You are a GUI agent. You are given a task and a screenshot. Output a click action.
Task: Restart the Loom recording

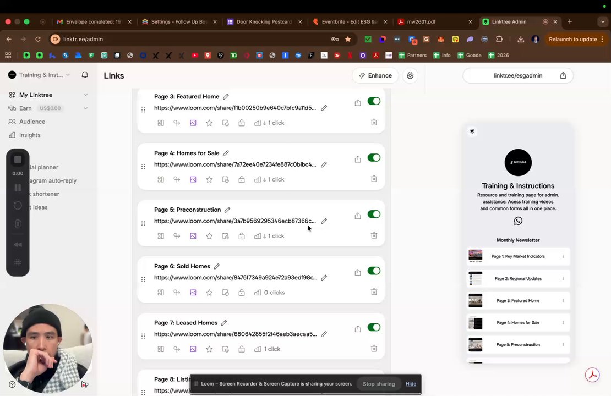click(x=18, y=205)
